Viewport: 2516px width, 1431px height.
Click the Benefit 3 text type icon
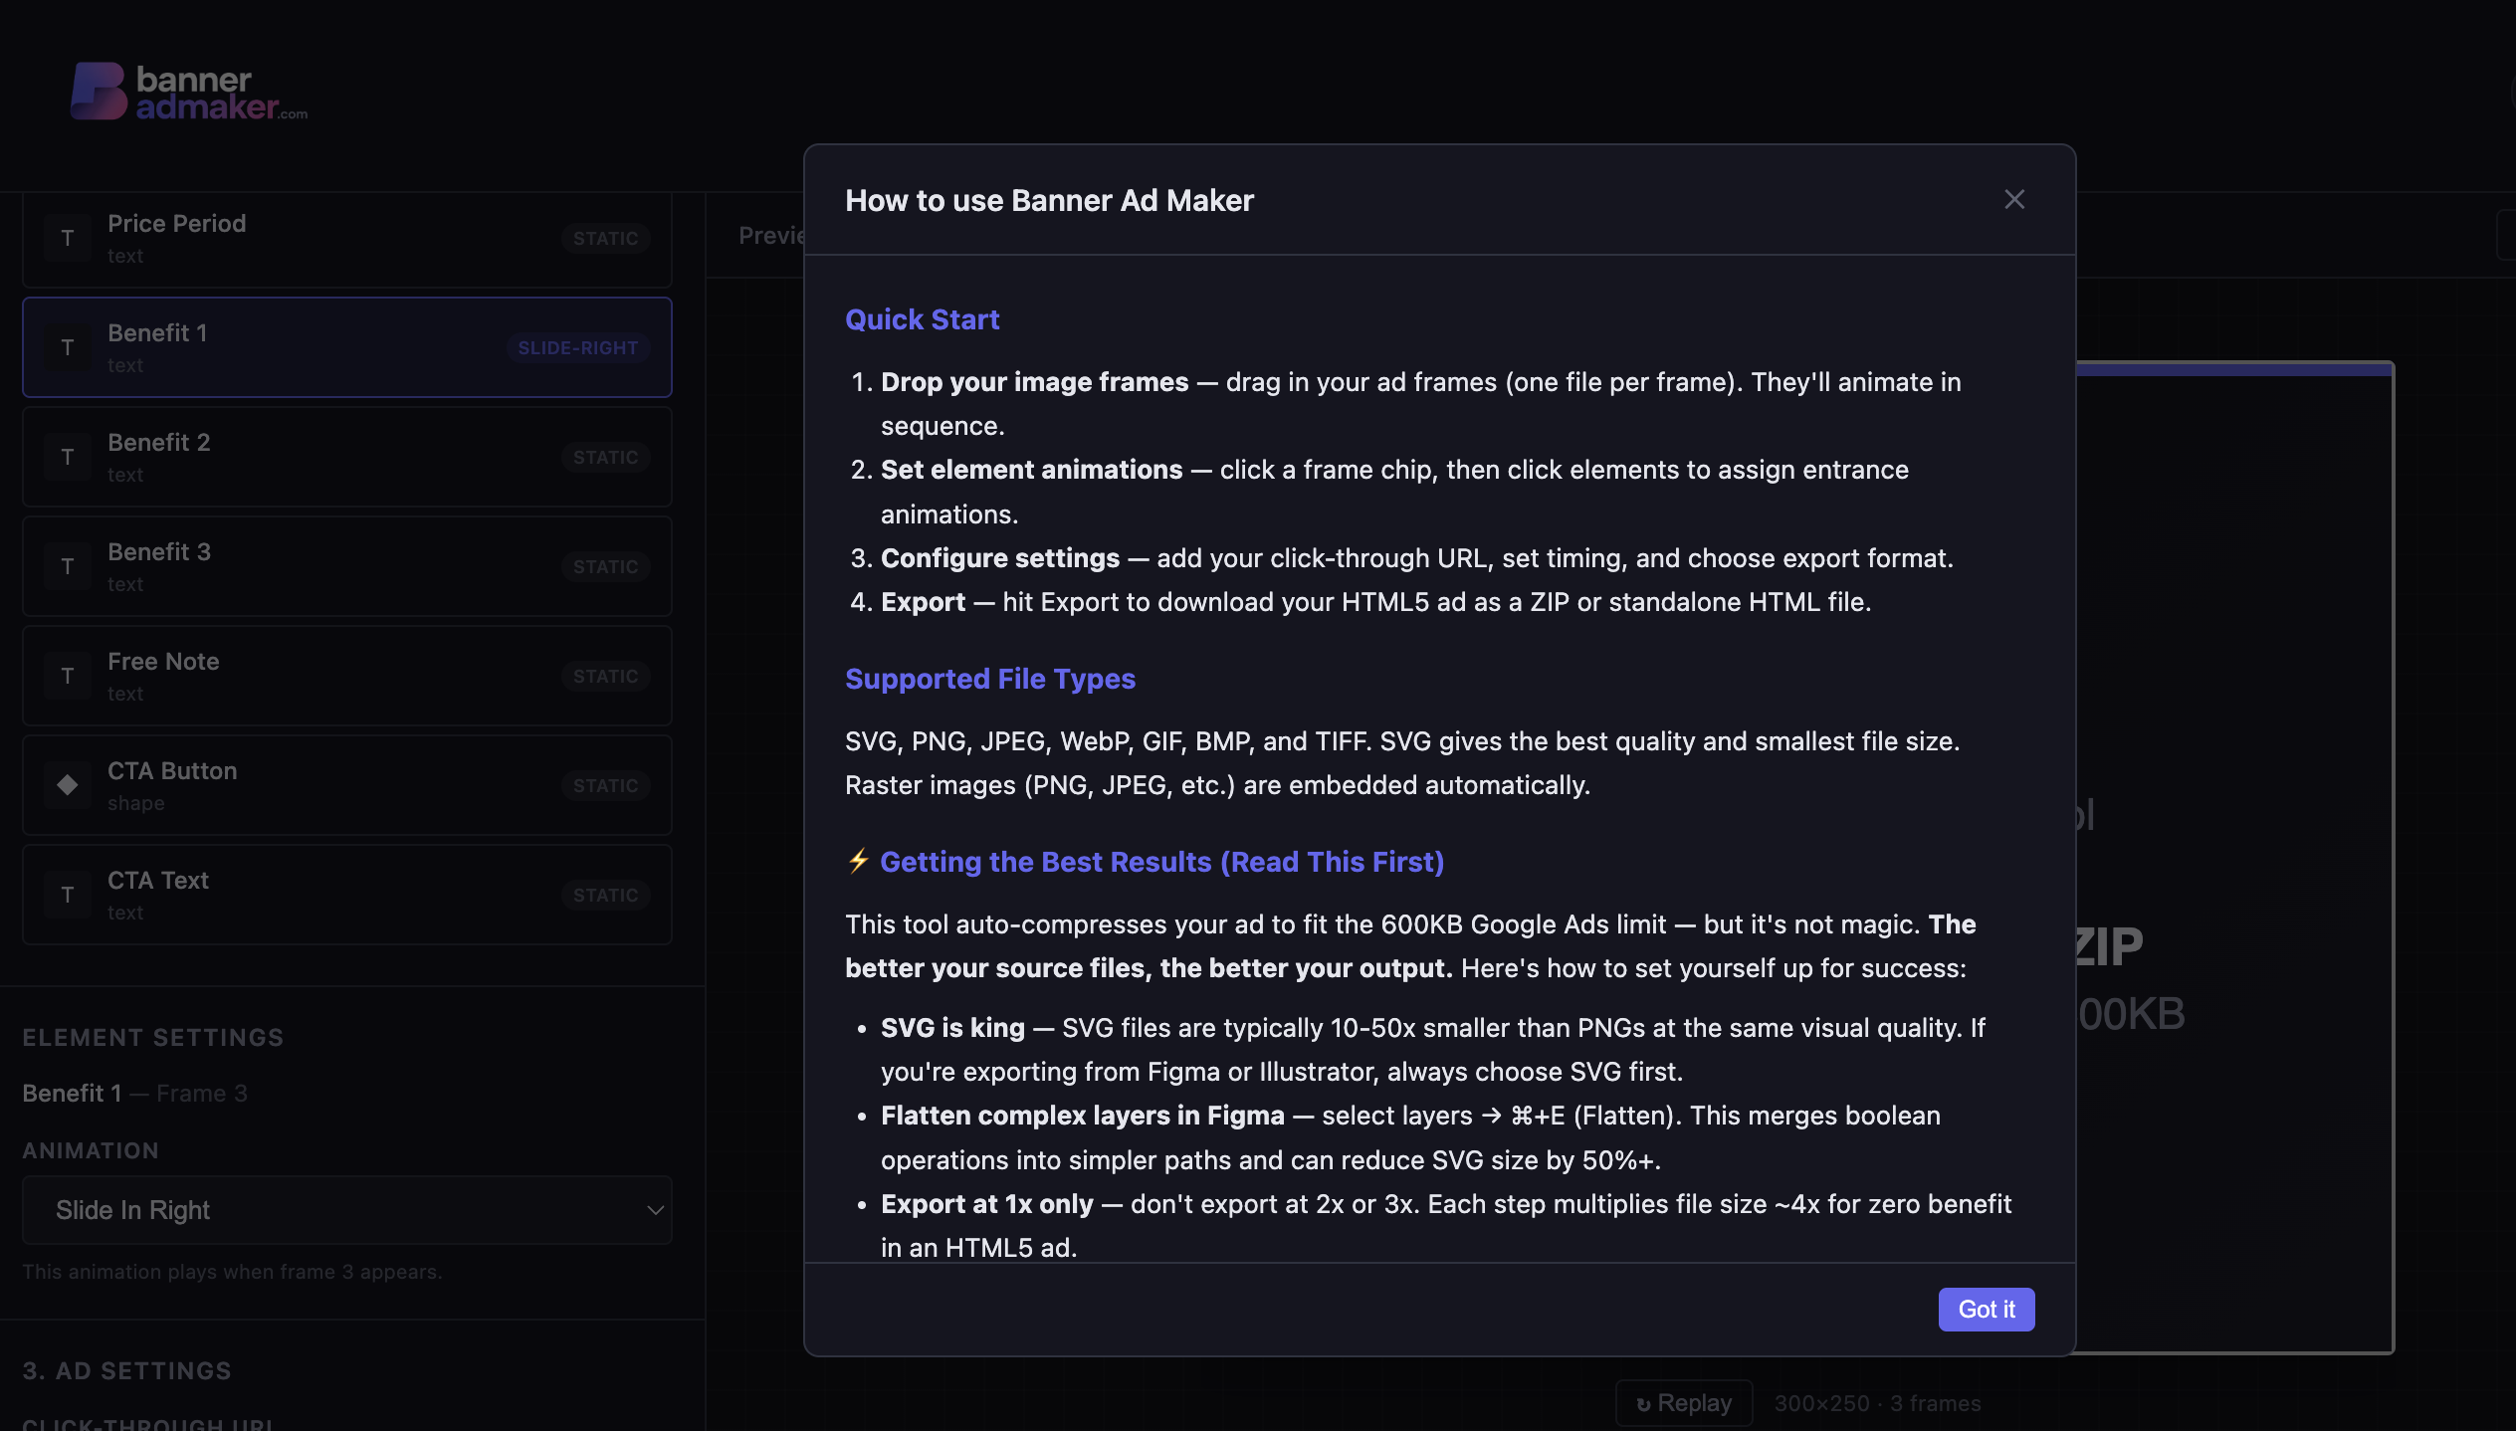[68, 566]
